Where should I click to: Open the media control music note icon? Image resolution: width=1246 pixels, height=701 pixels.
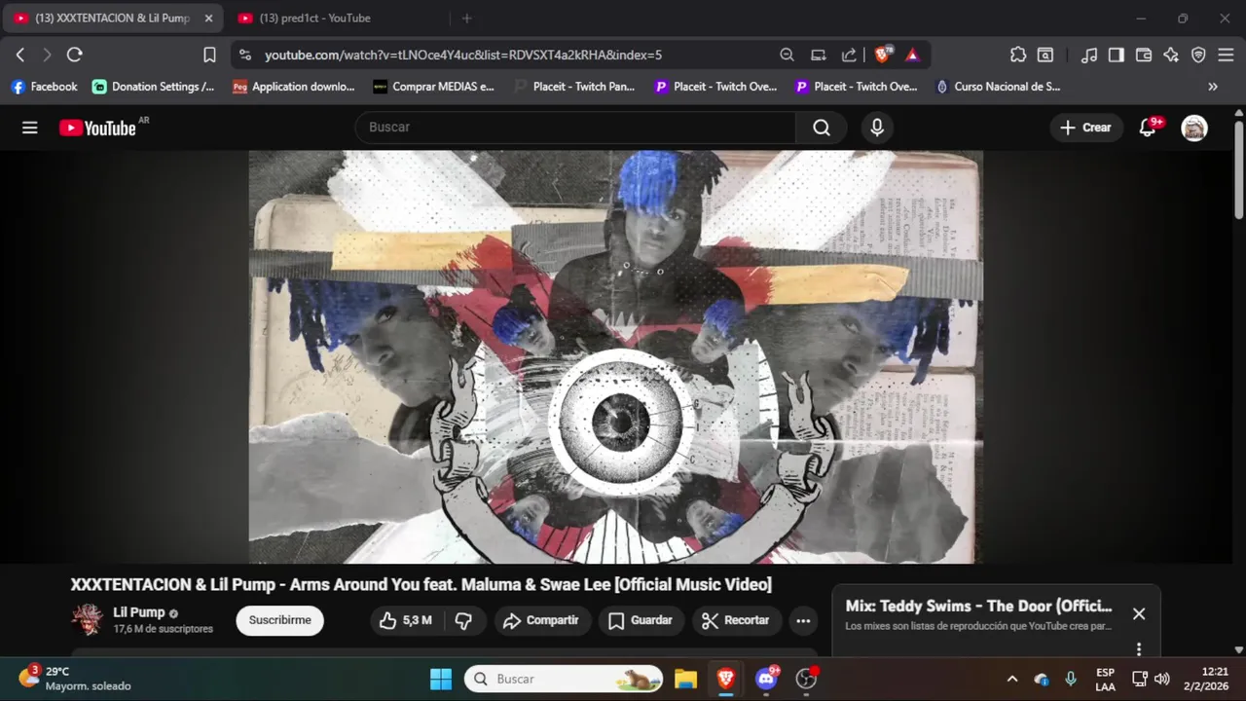tap(1089, 55)
